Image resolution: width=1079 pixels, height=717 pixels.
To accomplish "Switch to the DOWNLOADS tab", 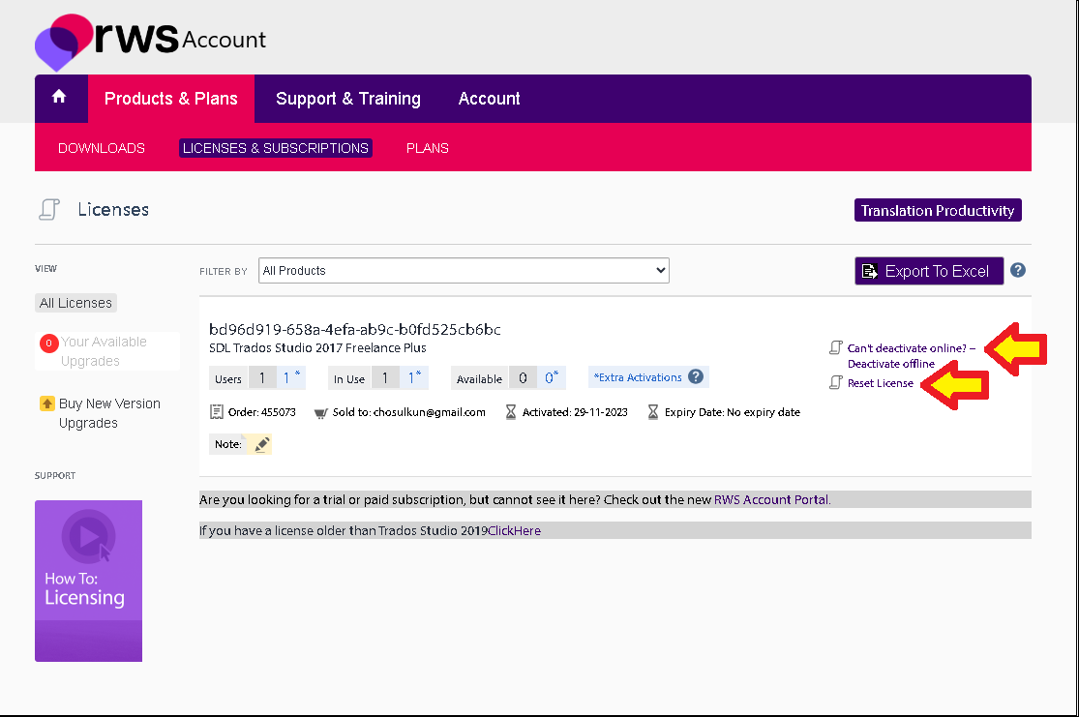I will pos(102,147).
